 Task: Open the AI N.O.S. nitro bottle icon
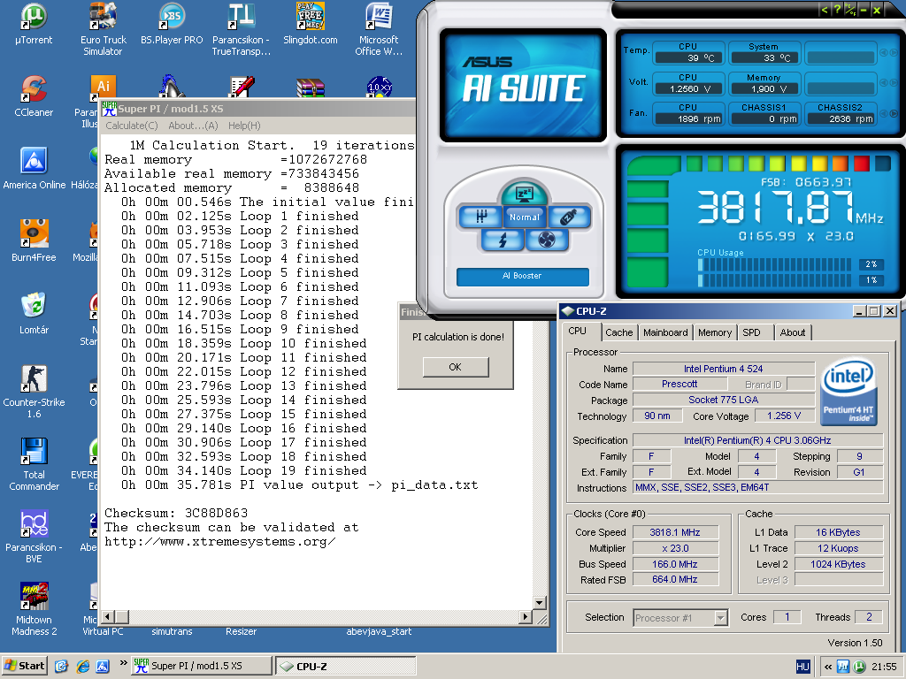point(569,217)
